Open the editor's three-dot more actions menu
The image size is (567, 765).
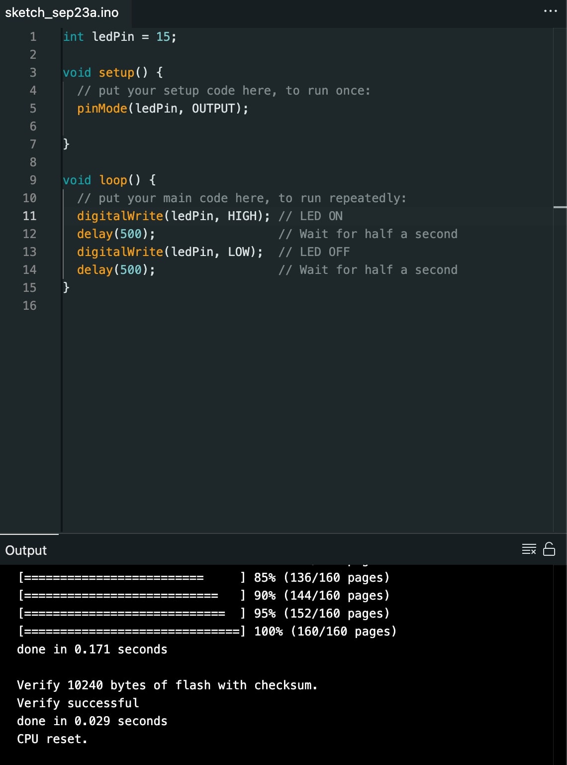[x=550, y=11]
